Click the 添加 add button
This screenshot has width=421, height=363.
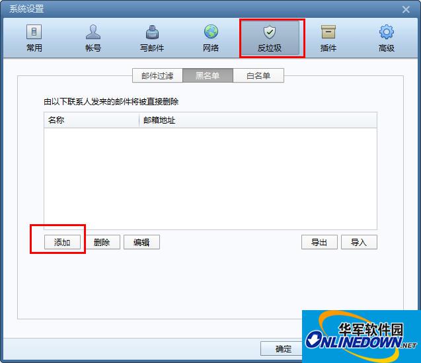click(62, 243)
